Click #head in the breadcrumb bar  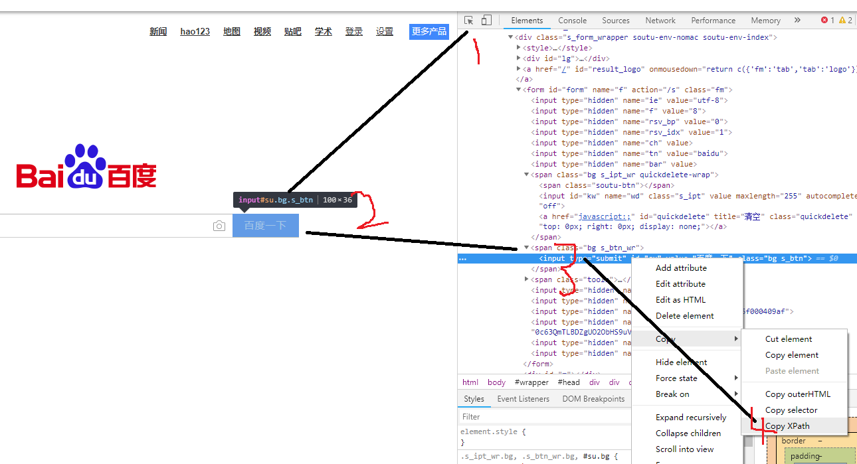pos(569,382)
